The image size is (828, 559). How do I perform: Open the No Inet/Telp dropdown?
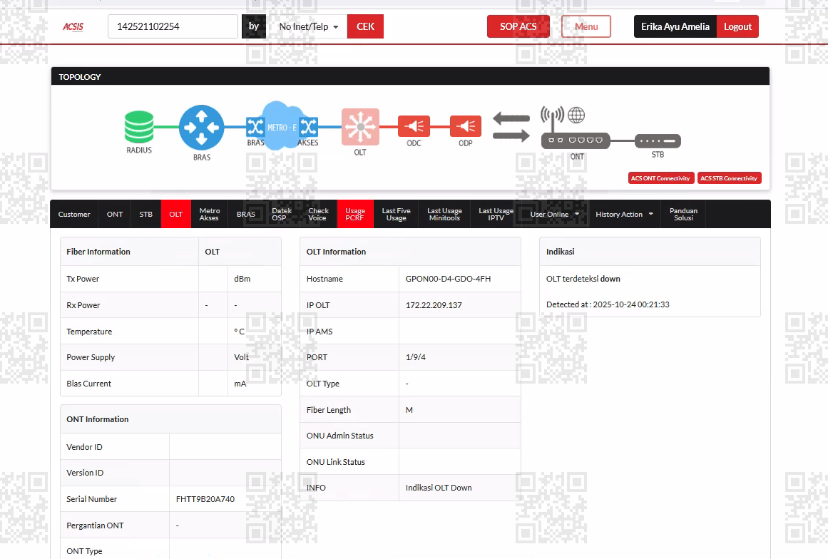point(308,26)
